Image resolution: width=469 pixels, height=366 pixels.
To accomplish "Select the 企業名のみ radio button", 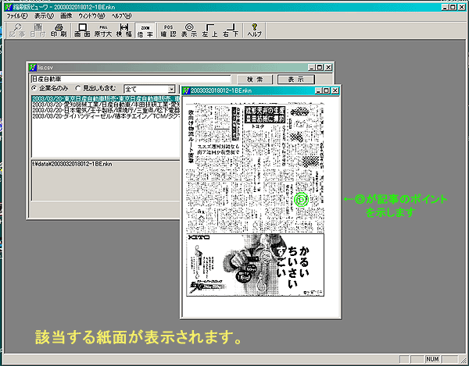I will [x=35, y=90].
